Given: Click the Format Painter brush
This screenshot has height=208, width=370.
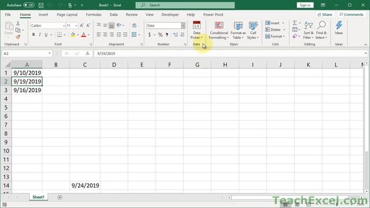Looking at the screenshot, I should click(x=18, y=37).
